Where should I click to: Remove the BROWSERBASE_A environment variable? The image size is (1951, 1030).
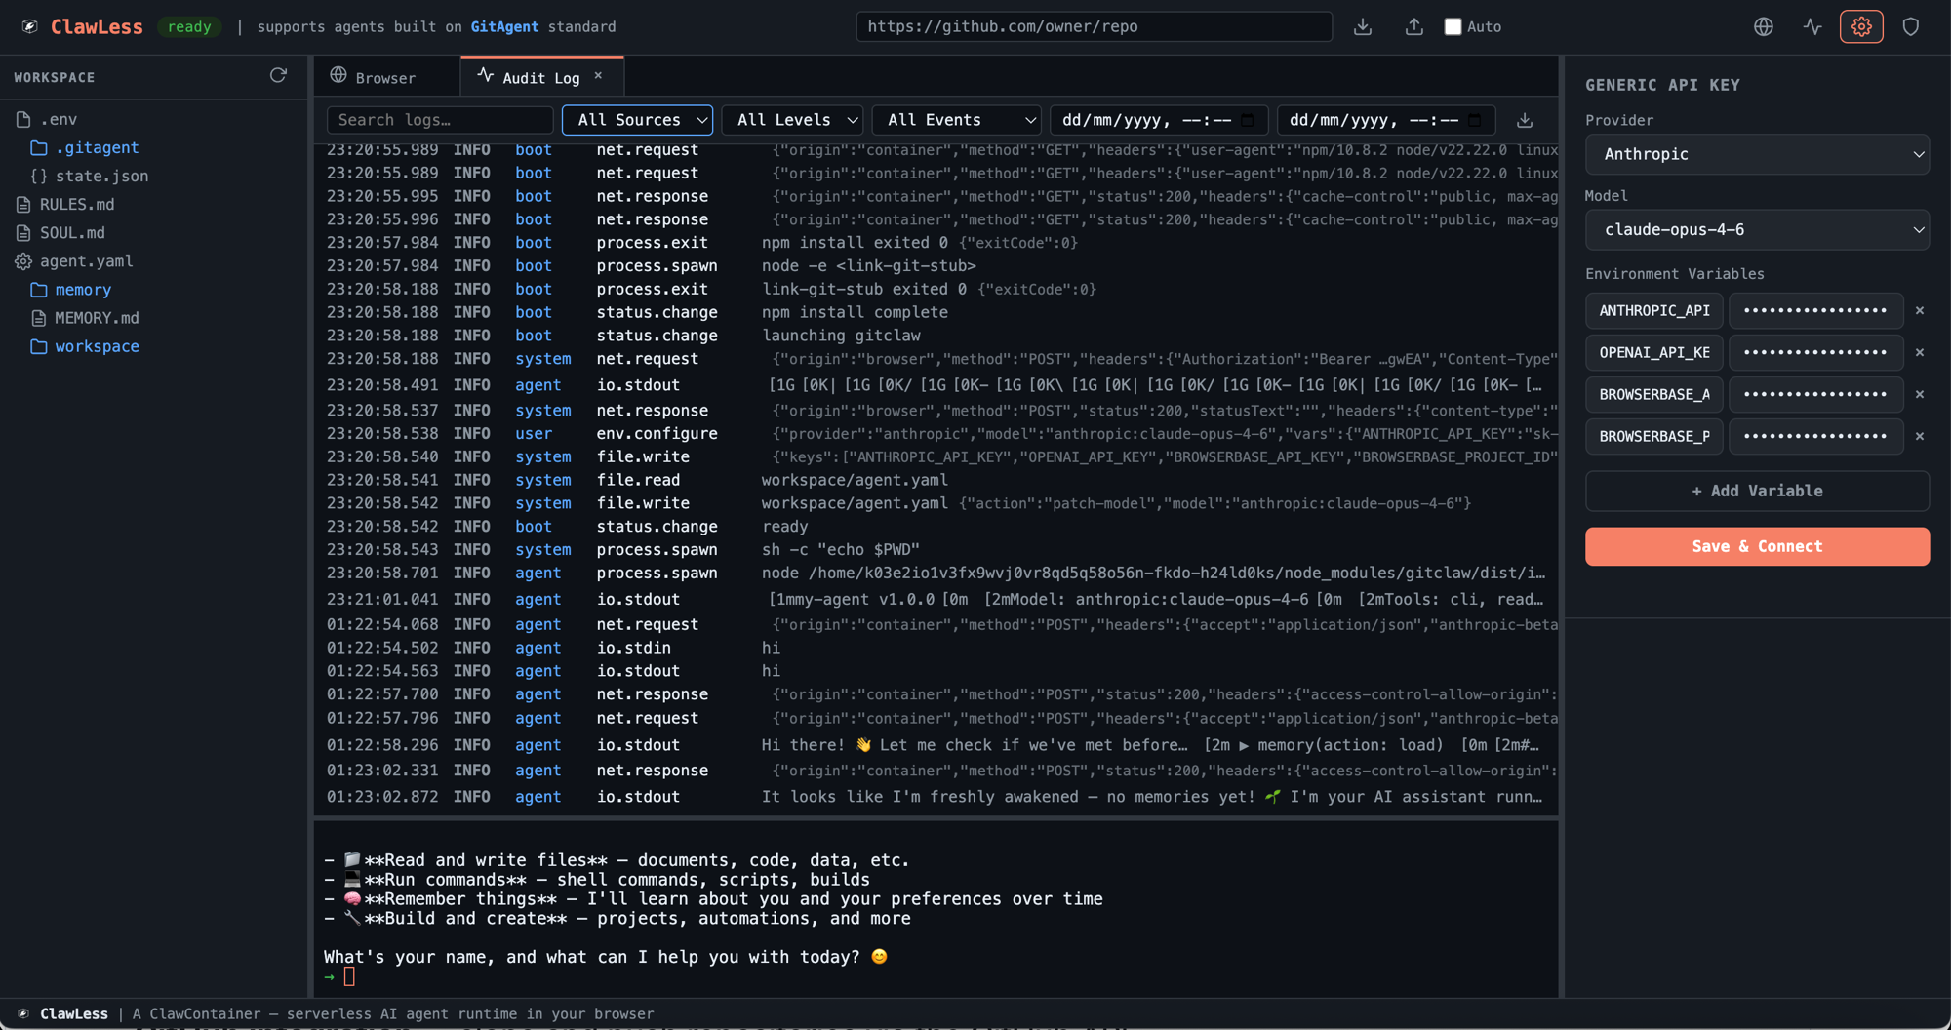pyautogui.click(x=1920, y=394)
